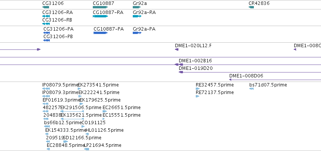
Task: Click the bs71d07.5prime EST glyph
Action: [x=251, y=89]
